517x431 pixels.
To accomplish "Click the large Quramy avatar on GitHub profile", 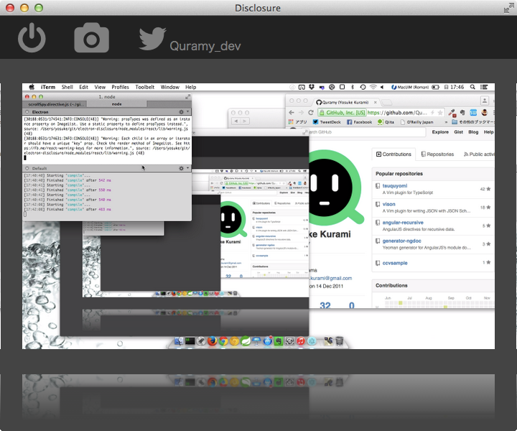I will click(x=335, y=187).
